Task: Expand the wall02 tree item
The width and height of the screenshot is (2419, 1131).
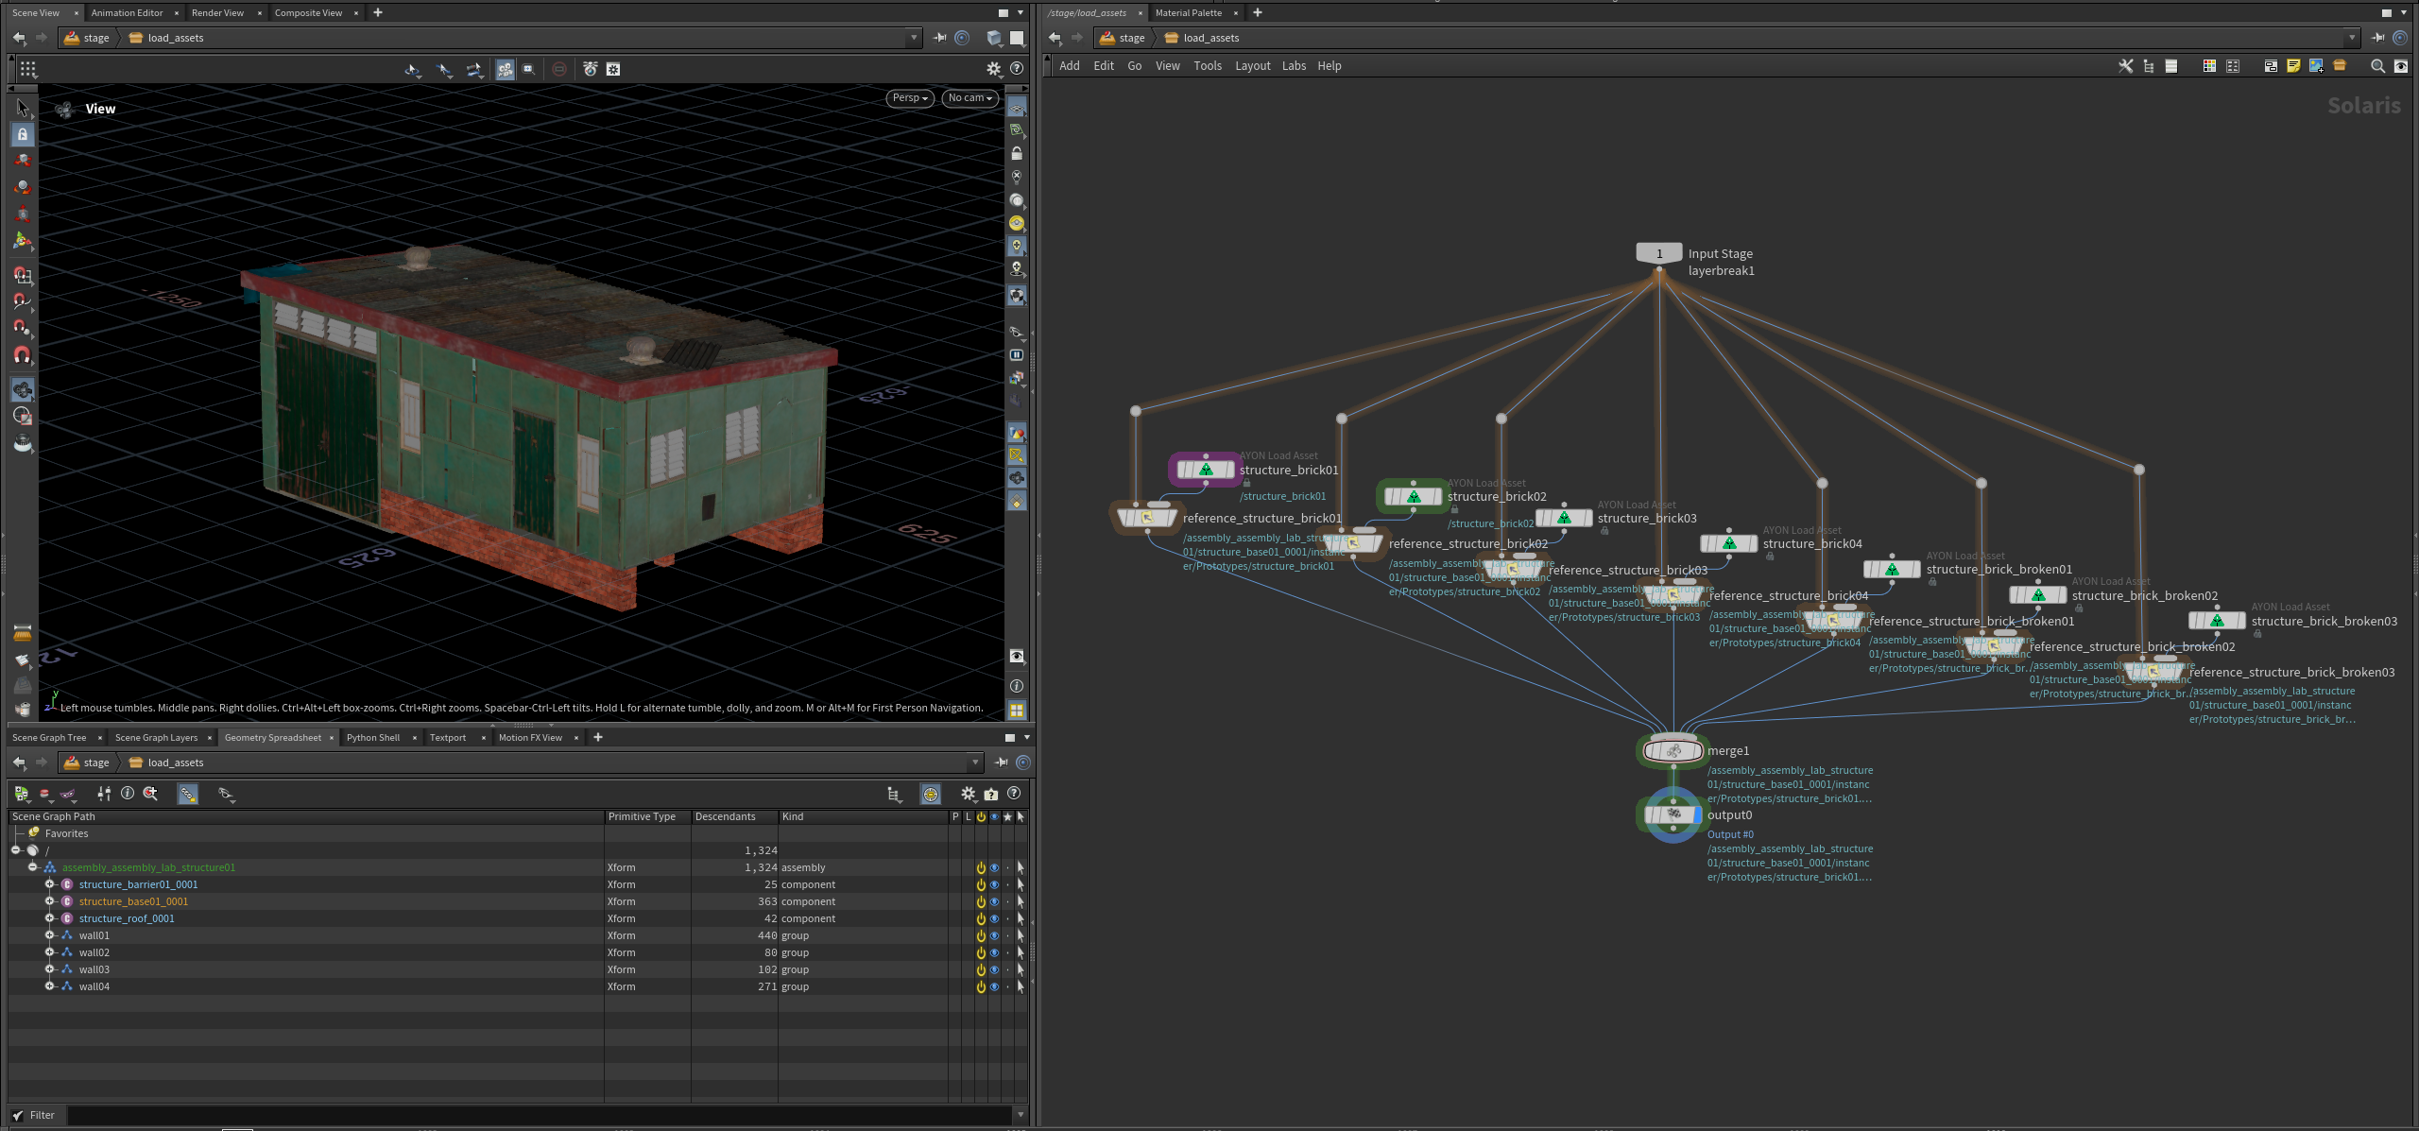Action: [50, 952]
